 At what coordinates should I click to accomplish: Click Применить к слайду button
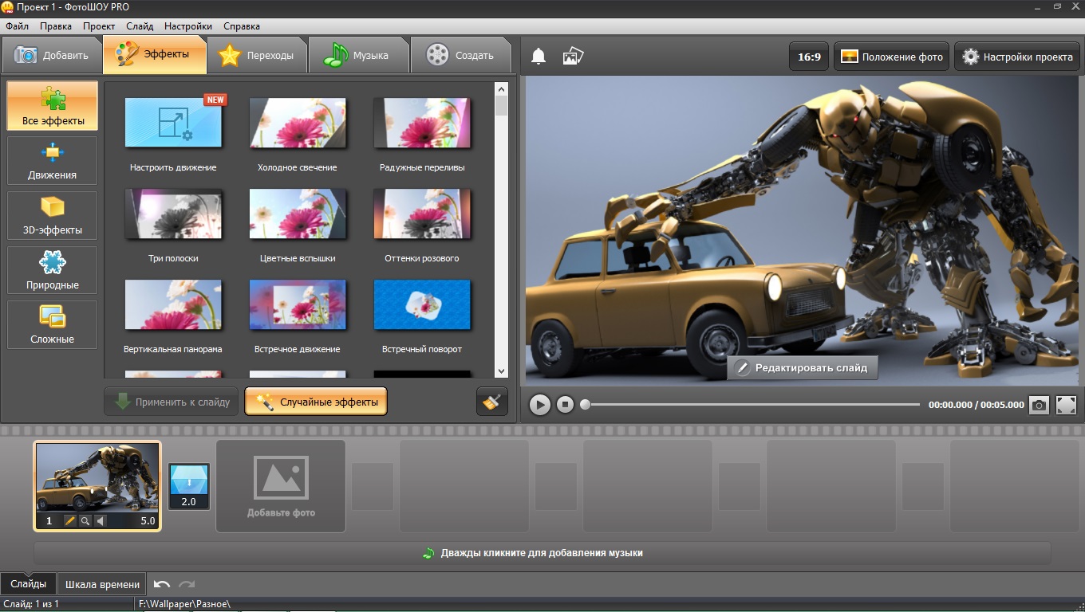point(172,402)
